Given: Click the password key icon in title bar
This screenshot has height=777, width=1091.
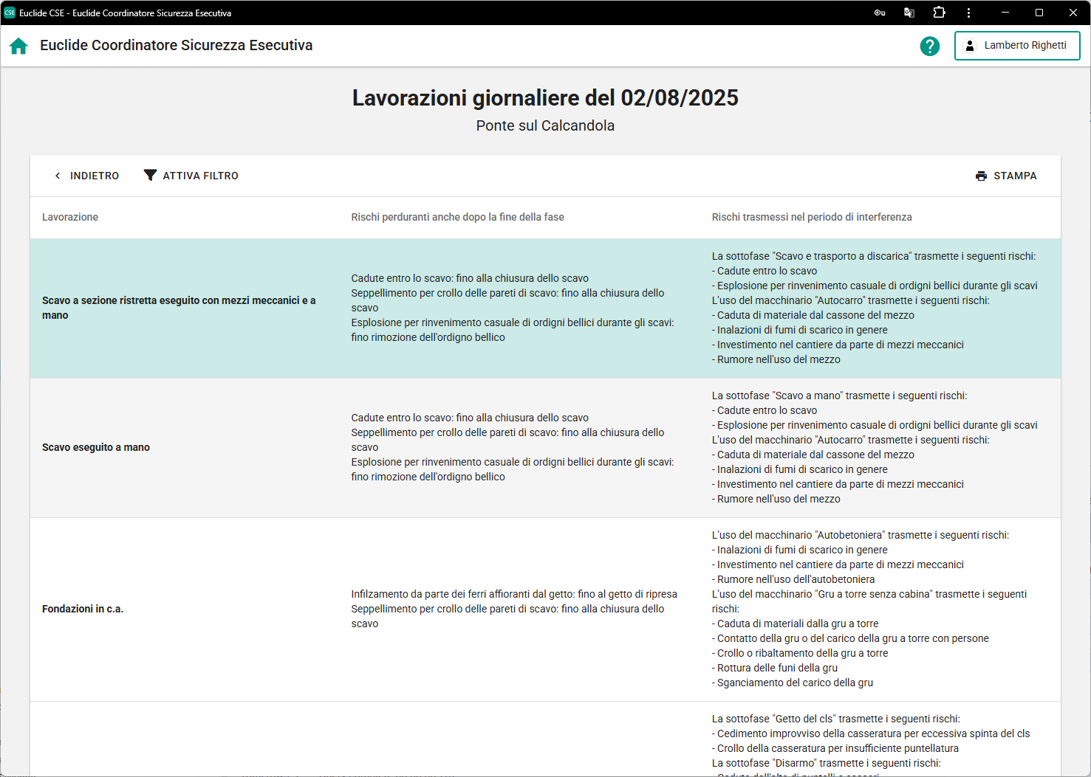Looking at the screenshot, I should tap(879, 13).
